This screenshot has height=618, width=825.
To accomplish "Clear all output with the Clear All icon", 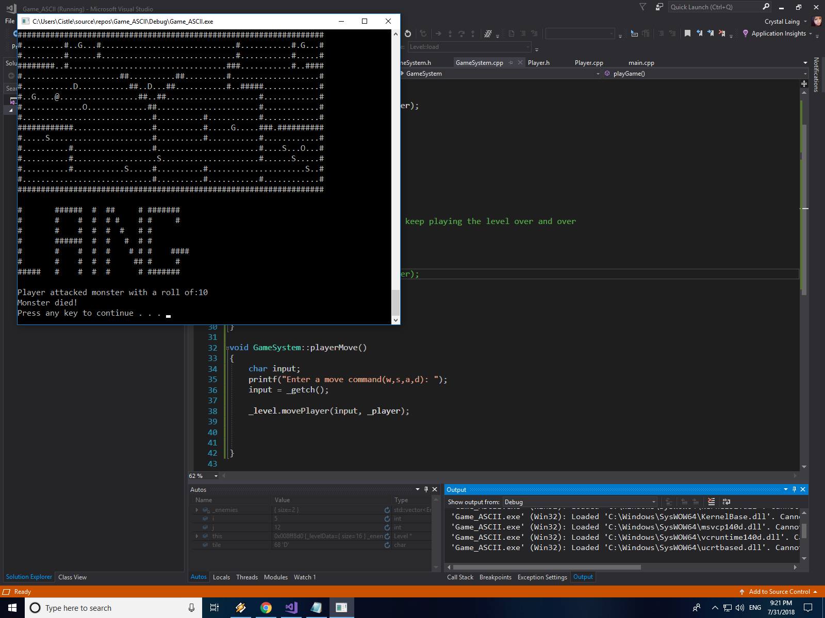I will (x=712, y=502).
